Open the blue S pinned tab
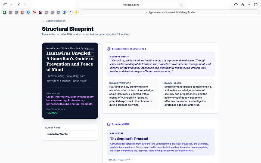This screenshot has height=163, width=261. (28, 12)
